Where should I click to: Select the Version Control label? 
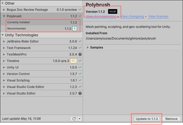(18, 74)
